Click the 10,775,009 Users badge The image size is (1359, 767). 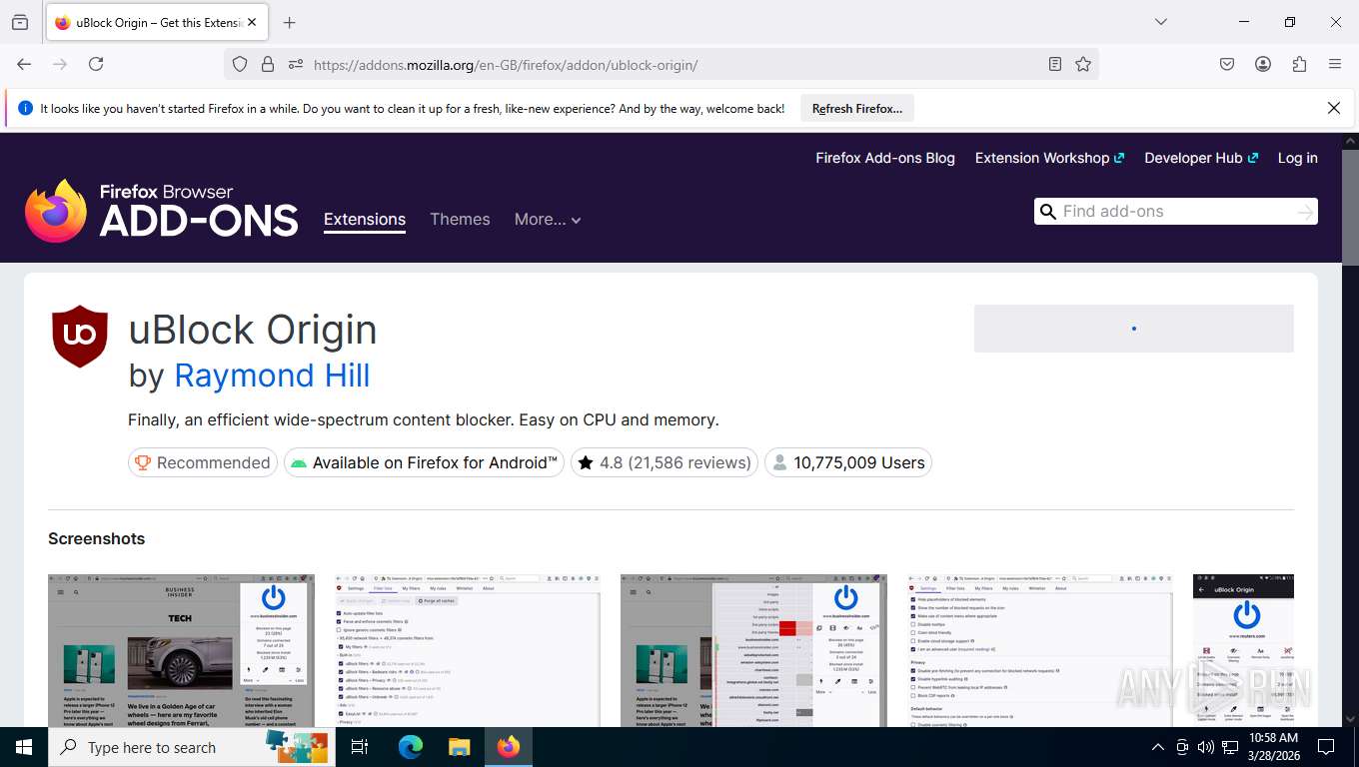point(848,462)
